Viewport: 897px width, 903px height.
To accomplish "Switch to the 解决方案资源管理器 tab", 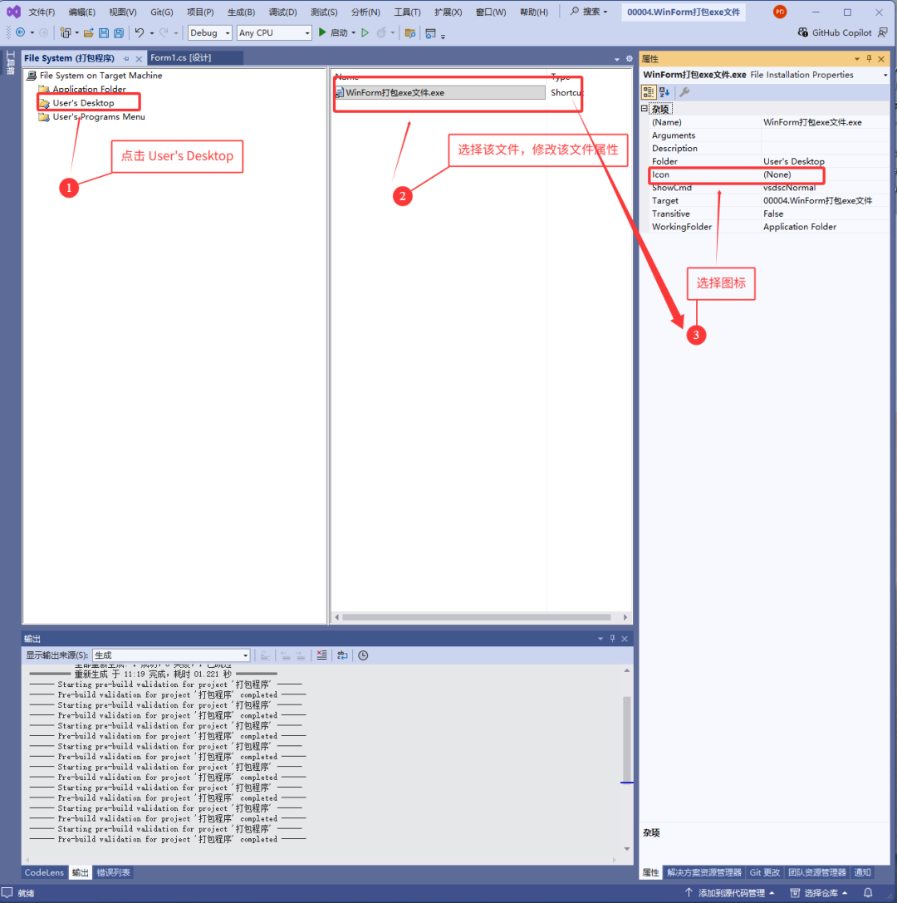I will [704, 872].
